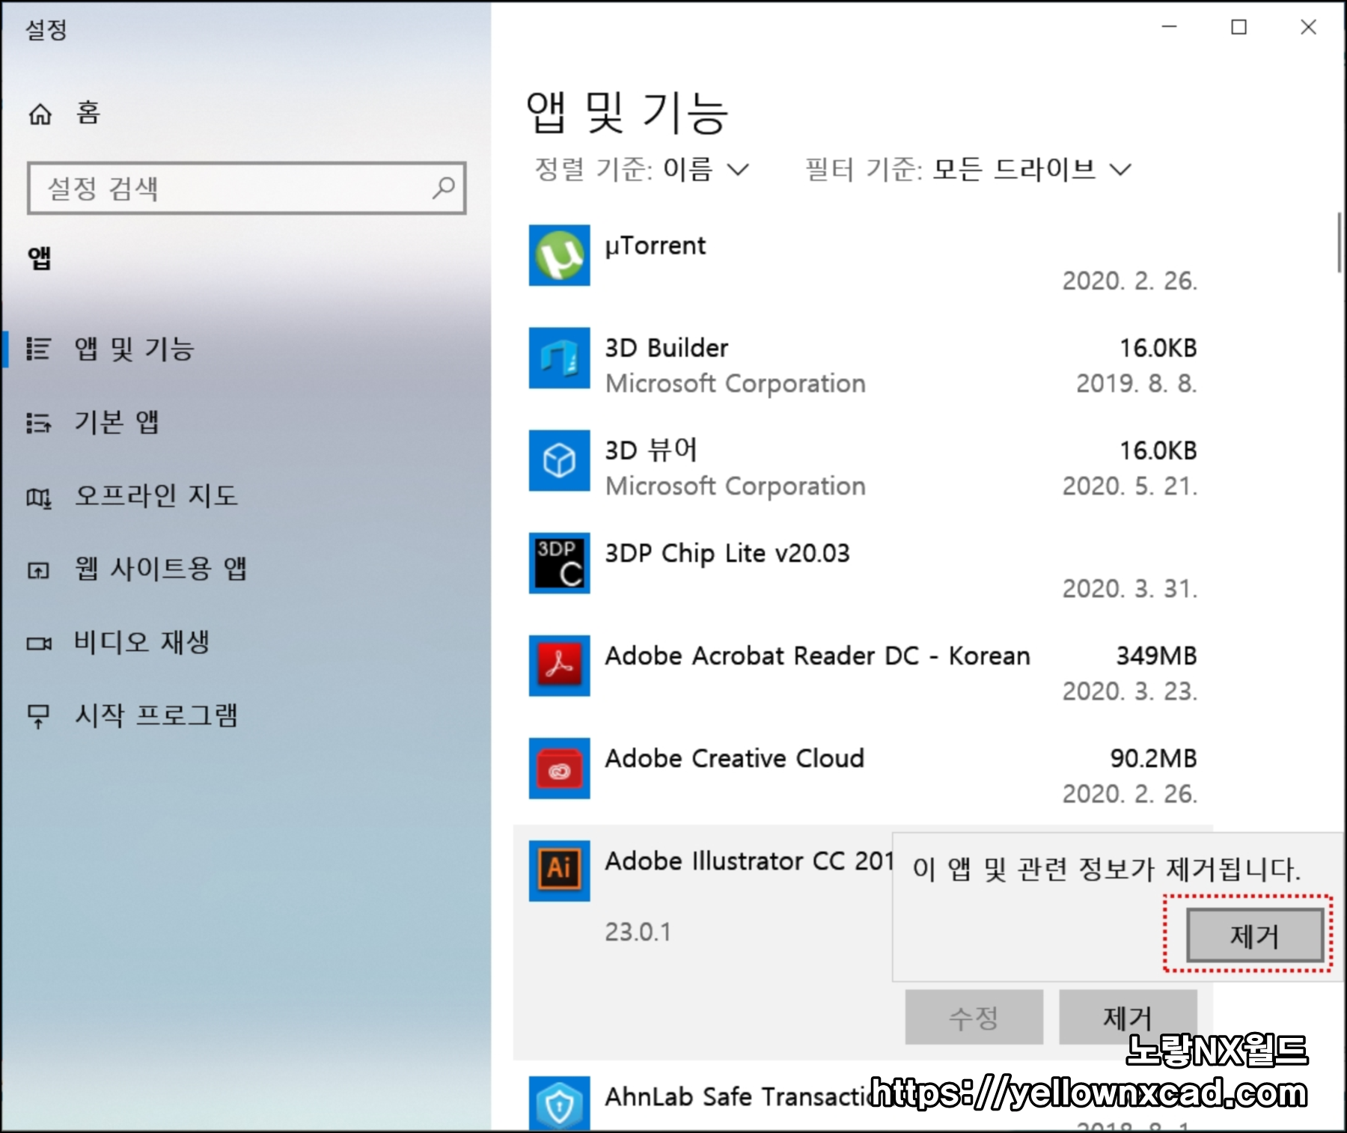1347x1133 pixels.
Task: Click the Apps for websites icon in sidebar
Action: click(x=38, y=570)
